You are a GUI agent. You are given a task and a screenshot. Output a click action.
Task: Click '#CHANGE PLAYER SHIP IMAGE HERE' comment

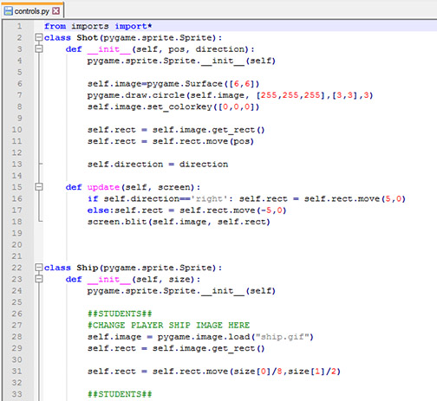(x=168, y=326)
